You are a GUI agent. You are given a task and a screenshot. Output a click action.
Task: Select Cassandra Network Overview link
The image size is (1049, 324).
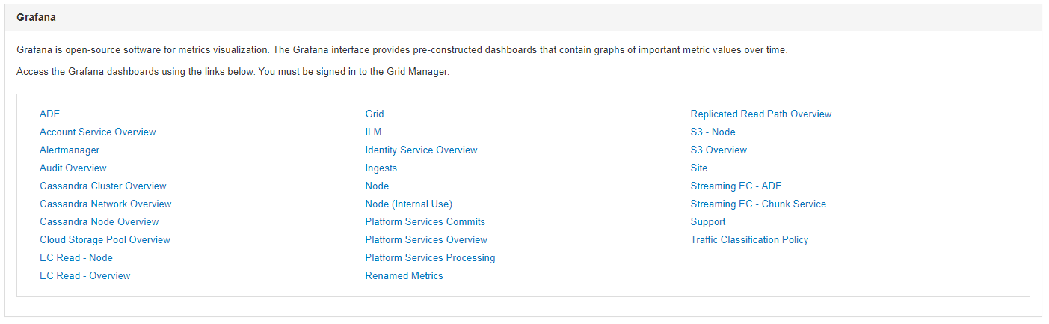[x=105, y=204]
